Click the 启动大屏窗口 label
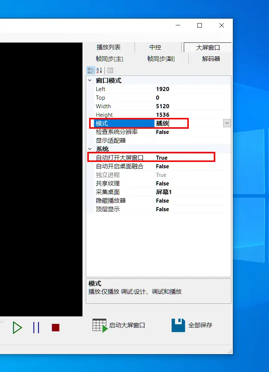Image resolution: width=269 pixels, height=372 pixels. tap(127, 325)
